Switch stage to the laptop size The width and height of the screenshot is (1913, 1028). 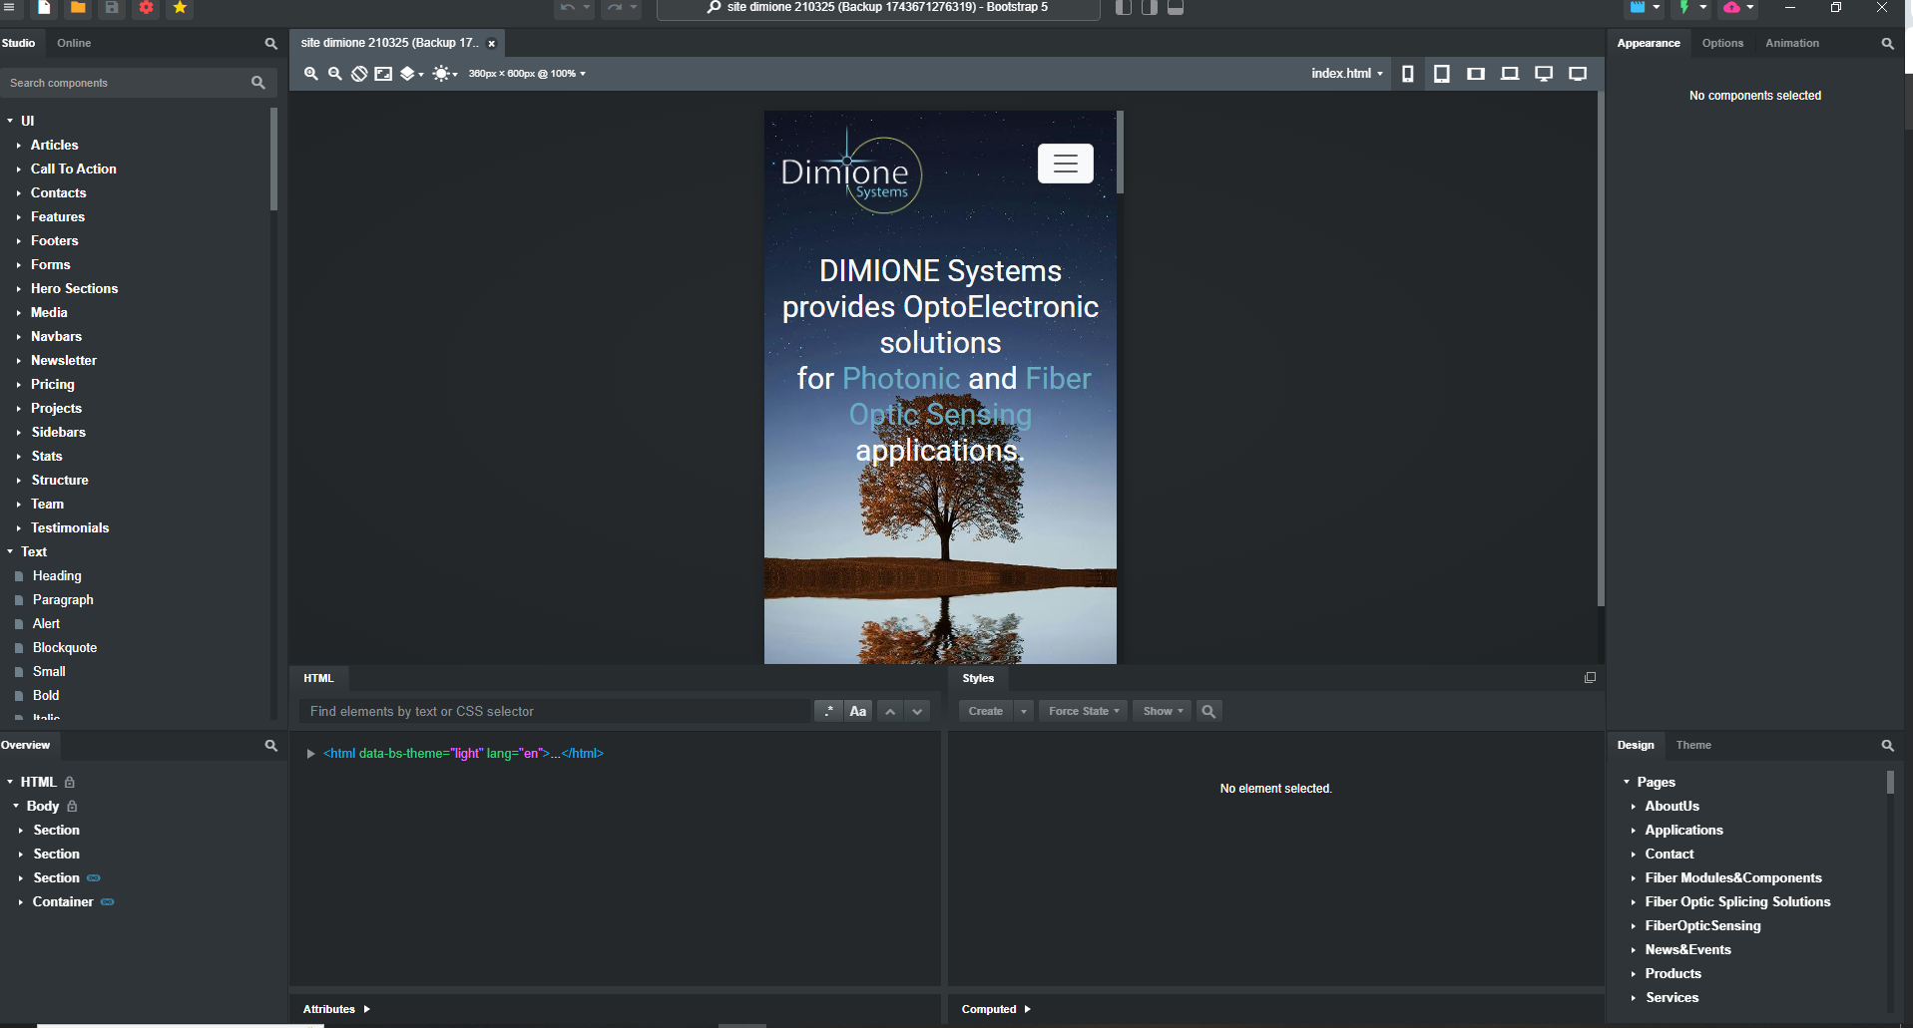point(1510,74)
